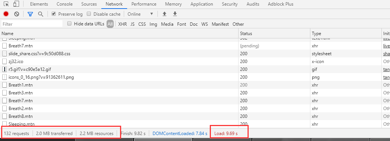Open the network search magnifier
The width and height of the screenshot is (390, 141).
click(40, 14)
